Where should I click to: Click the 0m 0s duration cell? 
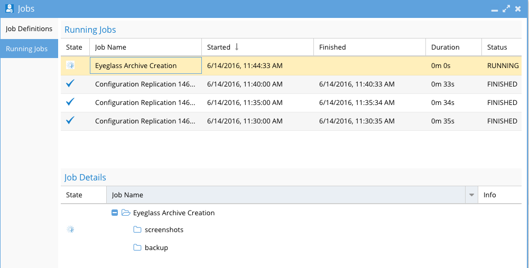point(454,65)
